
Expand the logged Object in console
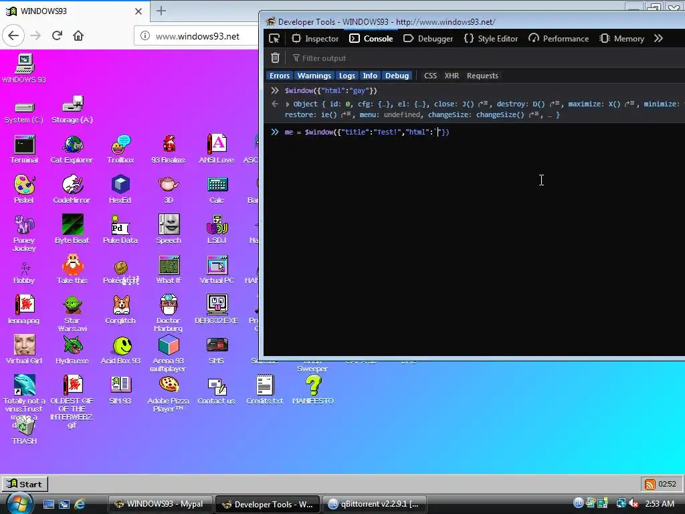coord(288,104)
